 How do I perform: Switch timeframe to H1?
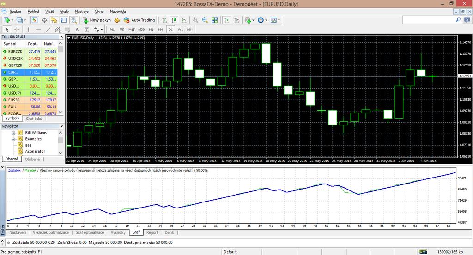click(x=151, y=29)
